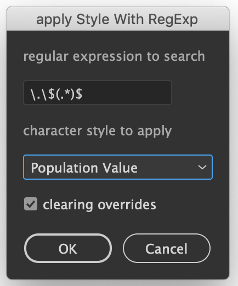This screenshot has width=238, height=286.
Task: Toggle the clearing overrides checkbox
Action: tap(31, 204)
